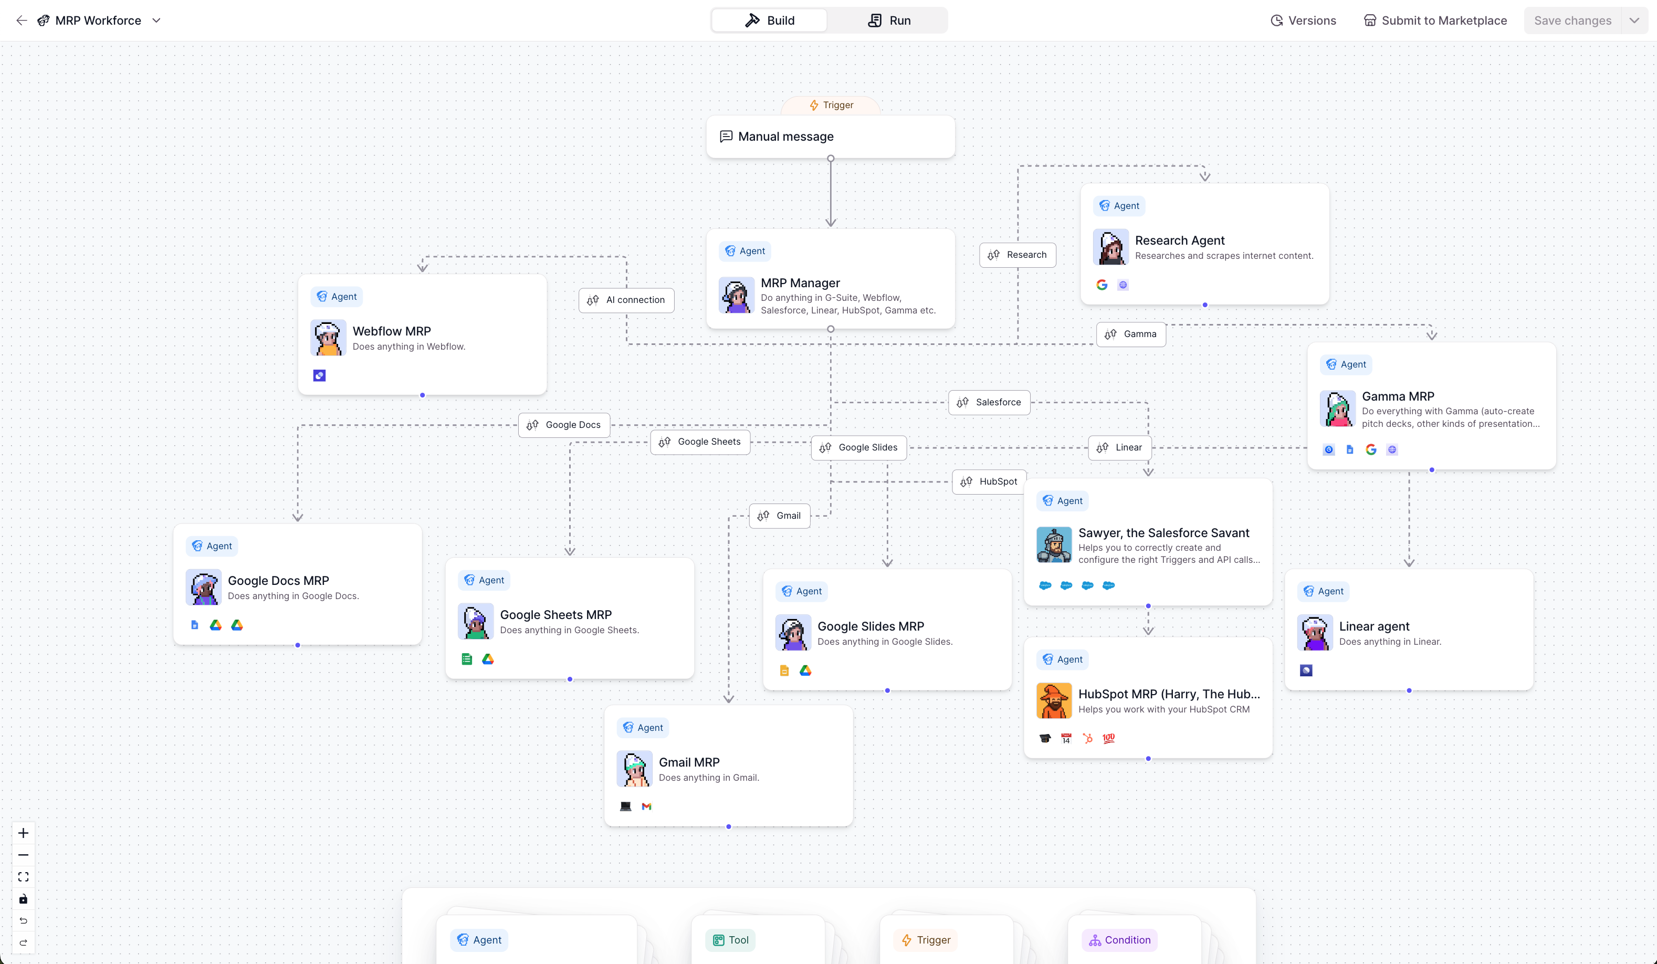Click the Linear connection label
This screenshot has width=1657, height=964.
click(1120, 447)
